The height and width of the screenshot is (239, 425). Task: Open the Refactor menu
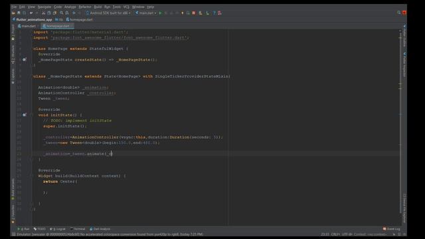85,7
